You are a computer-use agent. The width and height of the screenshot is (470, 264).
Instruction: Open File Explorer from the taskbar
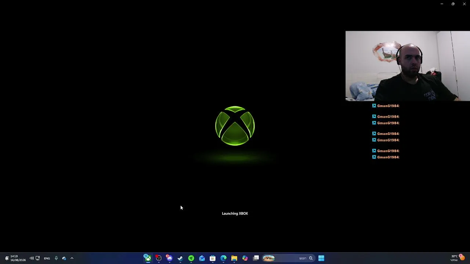pos(234,258)
